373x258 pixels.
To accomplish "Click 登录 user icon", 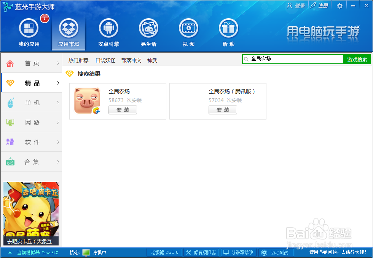I will (x=289, y=5).
